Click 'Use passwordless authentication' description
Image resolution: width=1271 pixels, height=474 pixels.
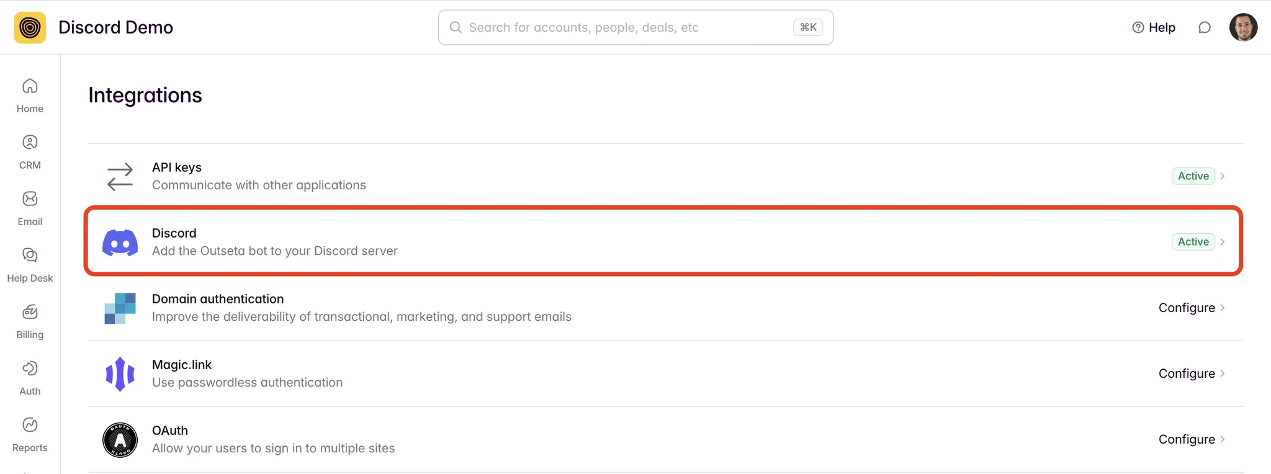[x=247, y=382]
